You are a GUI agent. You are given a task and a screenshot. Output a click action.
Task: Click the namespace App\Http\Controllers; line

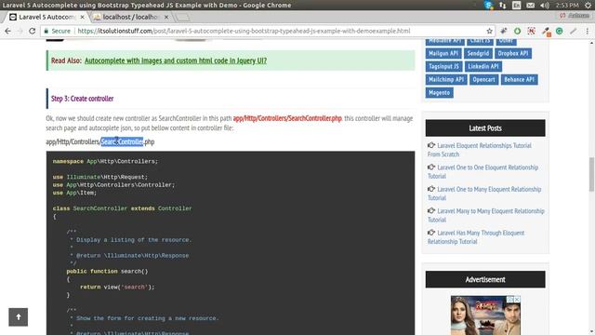click(x=105, y=161)
